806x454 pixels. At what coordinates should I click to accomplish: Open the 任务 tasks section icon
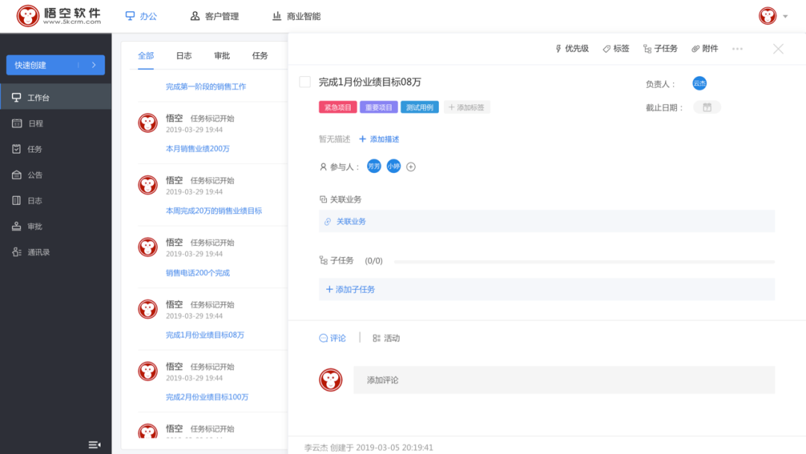15,149
